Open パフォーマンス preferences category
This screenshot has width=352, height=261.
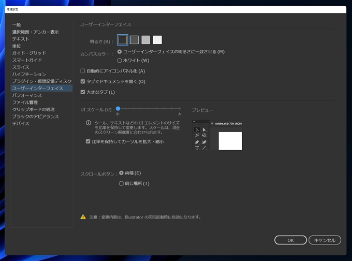(x=41, y=95)
